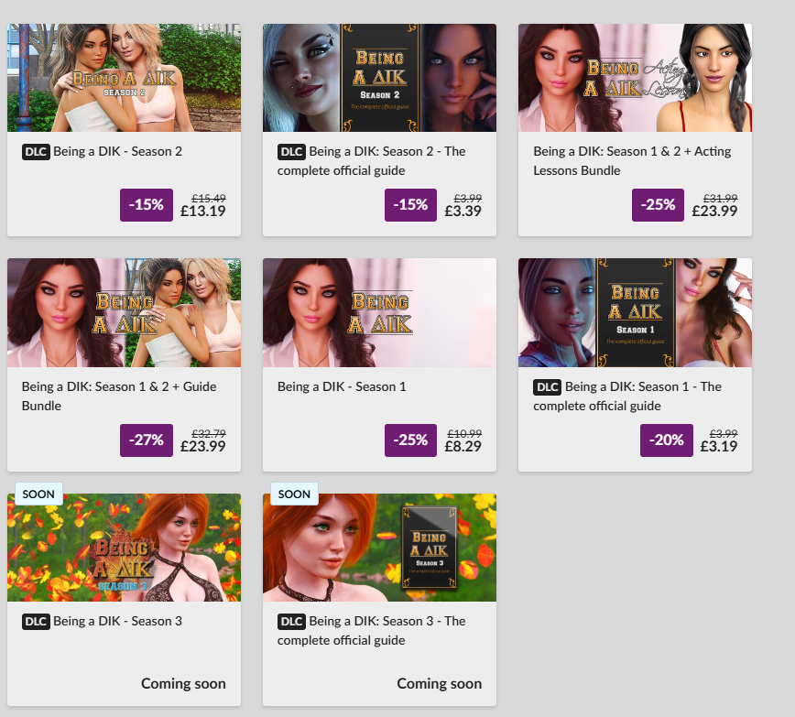795x717 pixels.
Task: Click £23.99 price on Acting Lessons Bundle
Action: click(714, 211)
